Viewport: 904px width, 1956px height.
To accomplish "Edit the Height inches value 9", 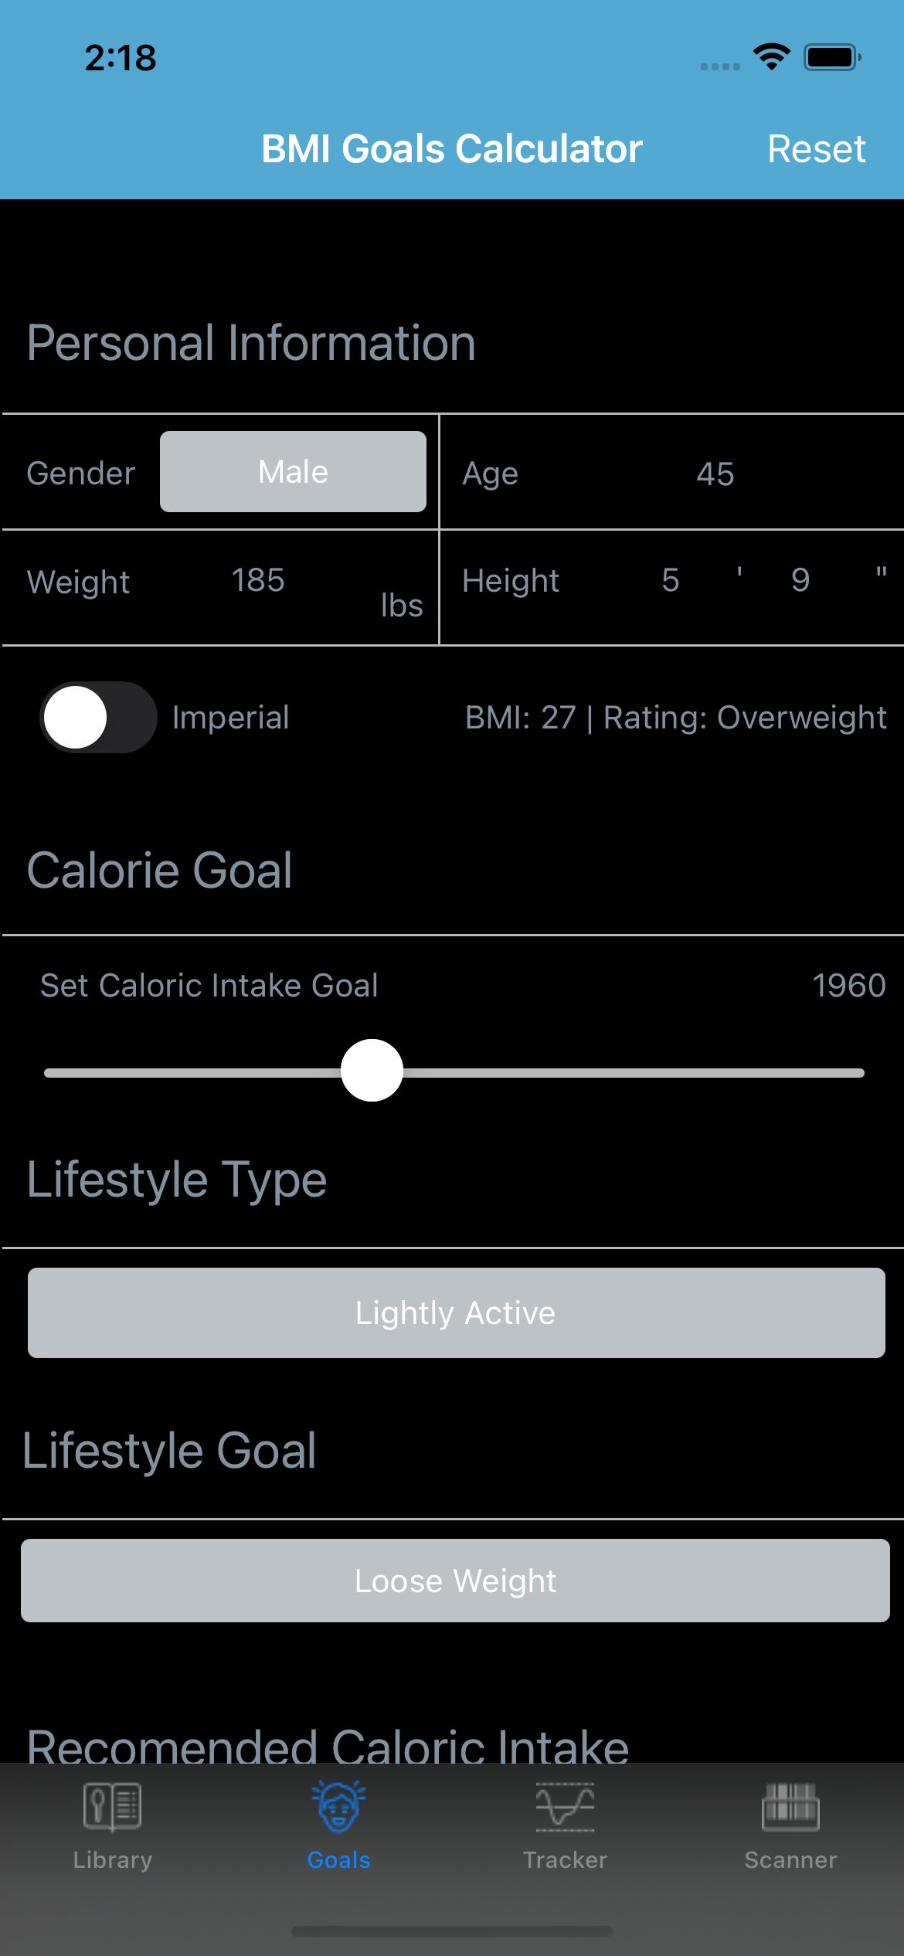I will tap(800, 580).
